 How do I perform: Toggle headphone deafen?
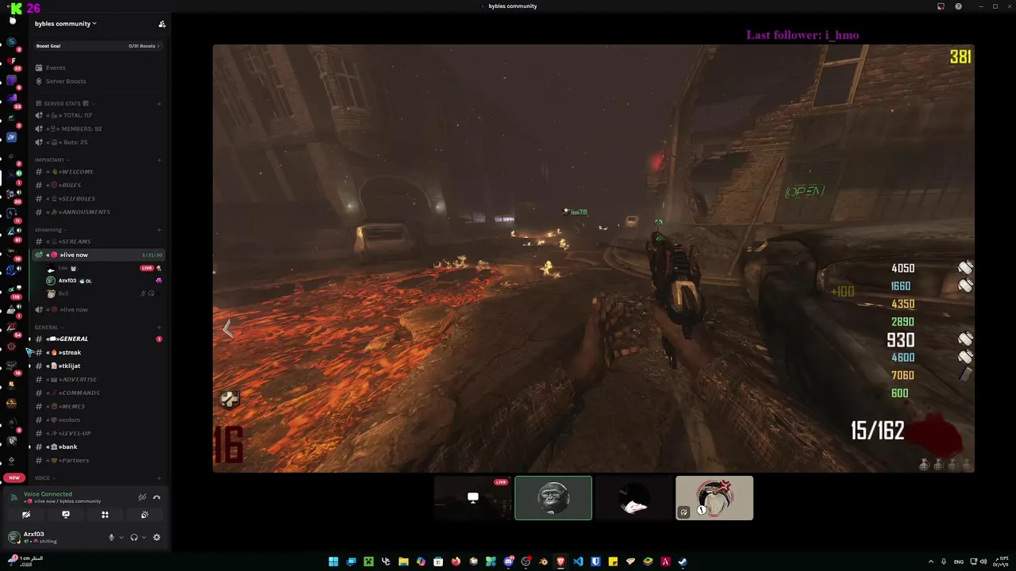(133, 537)
